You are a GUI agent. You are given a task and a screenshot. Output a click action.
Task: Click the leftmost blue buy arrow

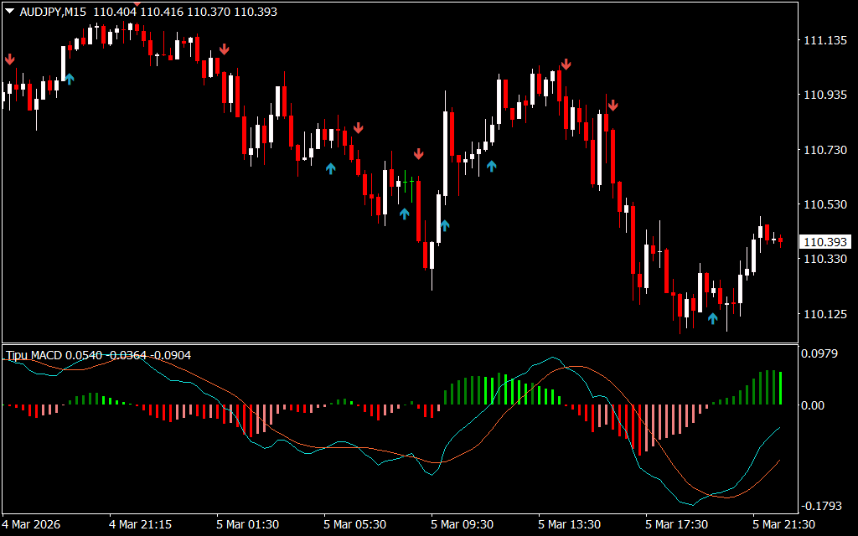pos(69,79)
